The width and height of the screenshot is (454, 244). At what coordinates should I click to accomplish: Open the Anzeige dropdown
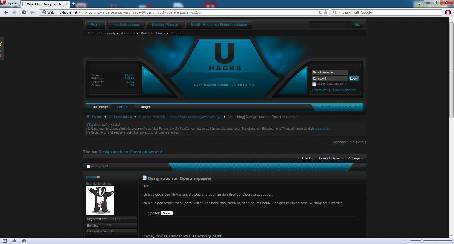pos(355,158)
